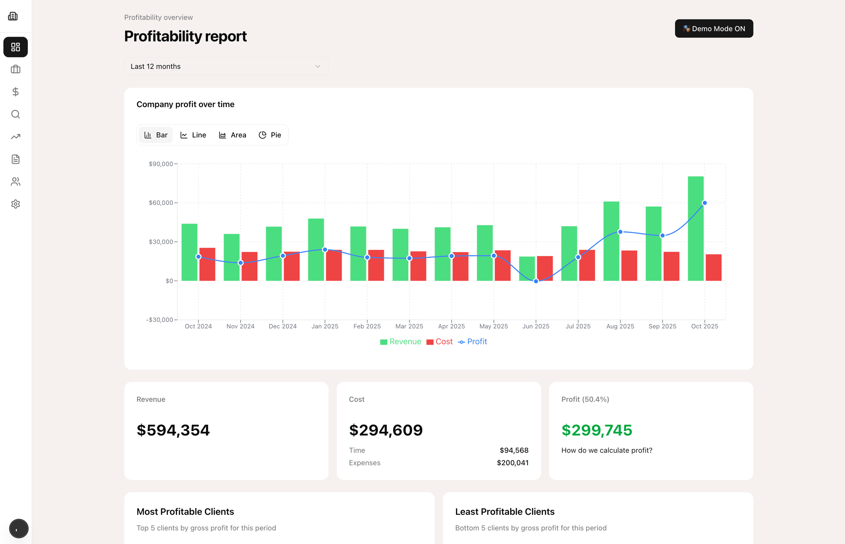Click the chevron on the period selector

[x=318, y=66]
